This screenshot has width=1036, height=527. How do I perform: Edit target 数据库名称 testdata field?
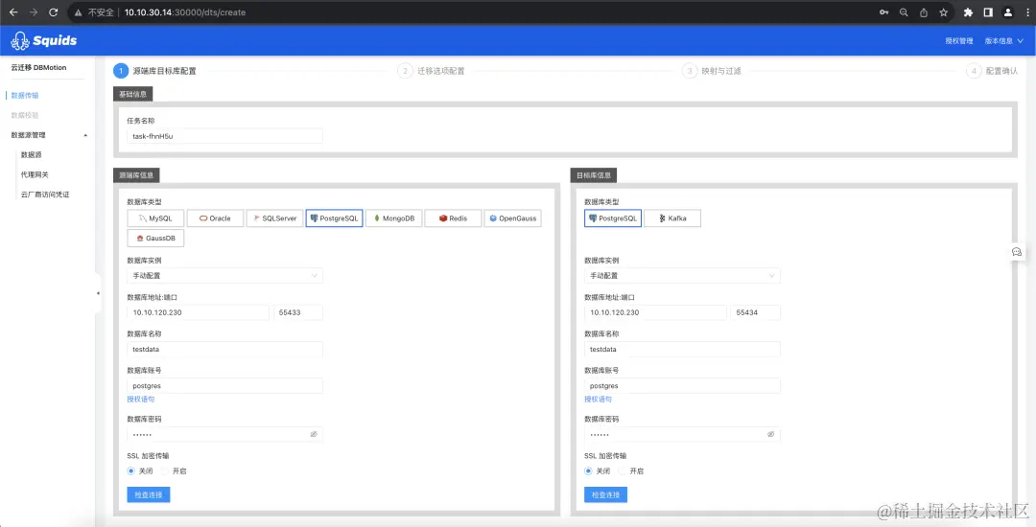pyautogui.click(x=682, y=350)
